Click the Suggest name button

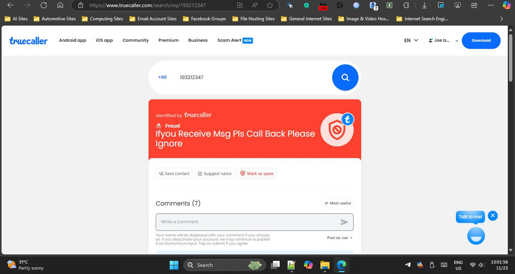click(x=215, y=174)
